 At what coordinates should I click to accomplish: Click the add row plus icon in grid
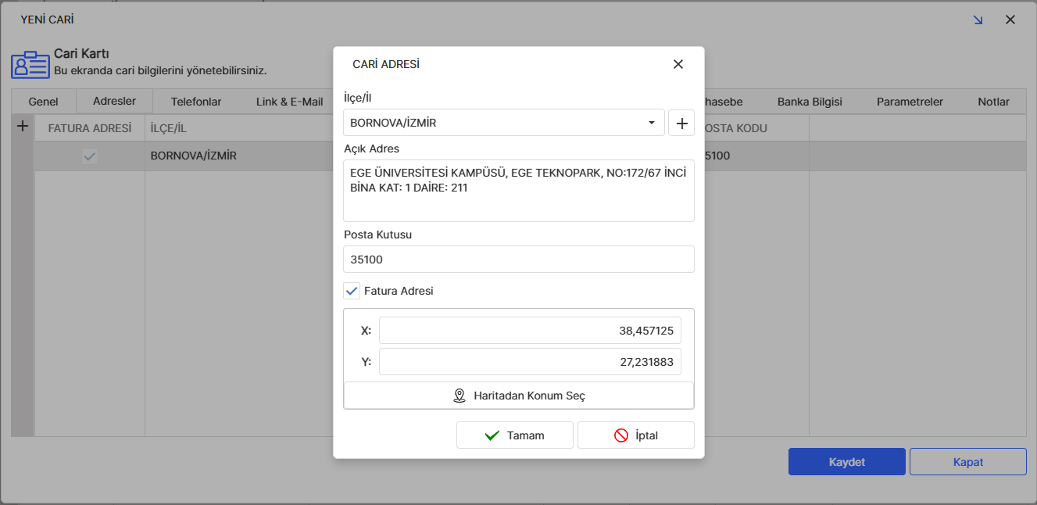click(23, 126)
